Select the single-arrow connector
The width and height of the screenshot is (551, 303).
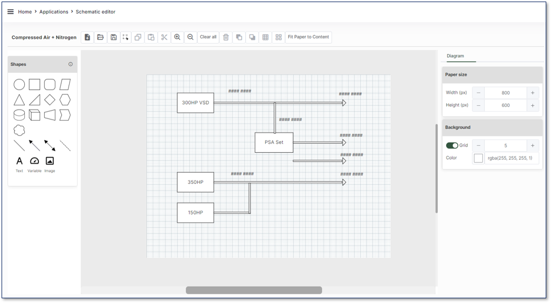(34, 145)
